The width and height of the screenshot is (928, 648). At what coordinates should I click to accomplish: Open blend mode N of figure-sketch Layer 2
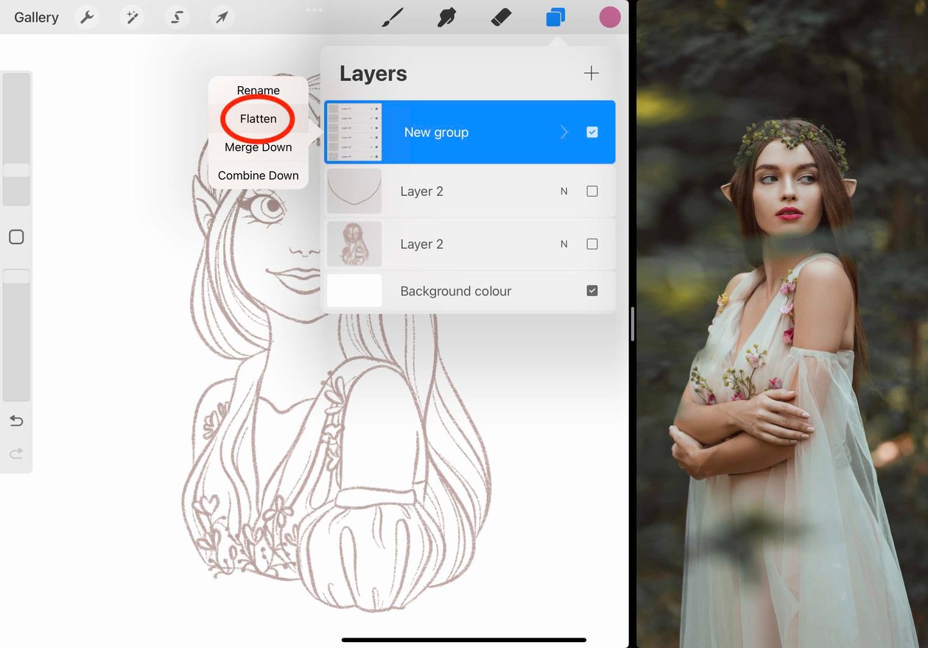click(x=564, y=244)
